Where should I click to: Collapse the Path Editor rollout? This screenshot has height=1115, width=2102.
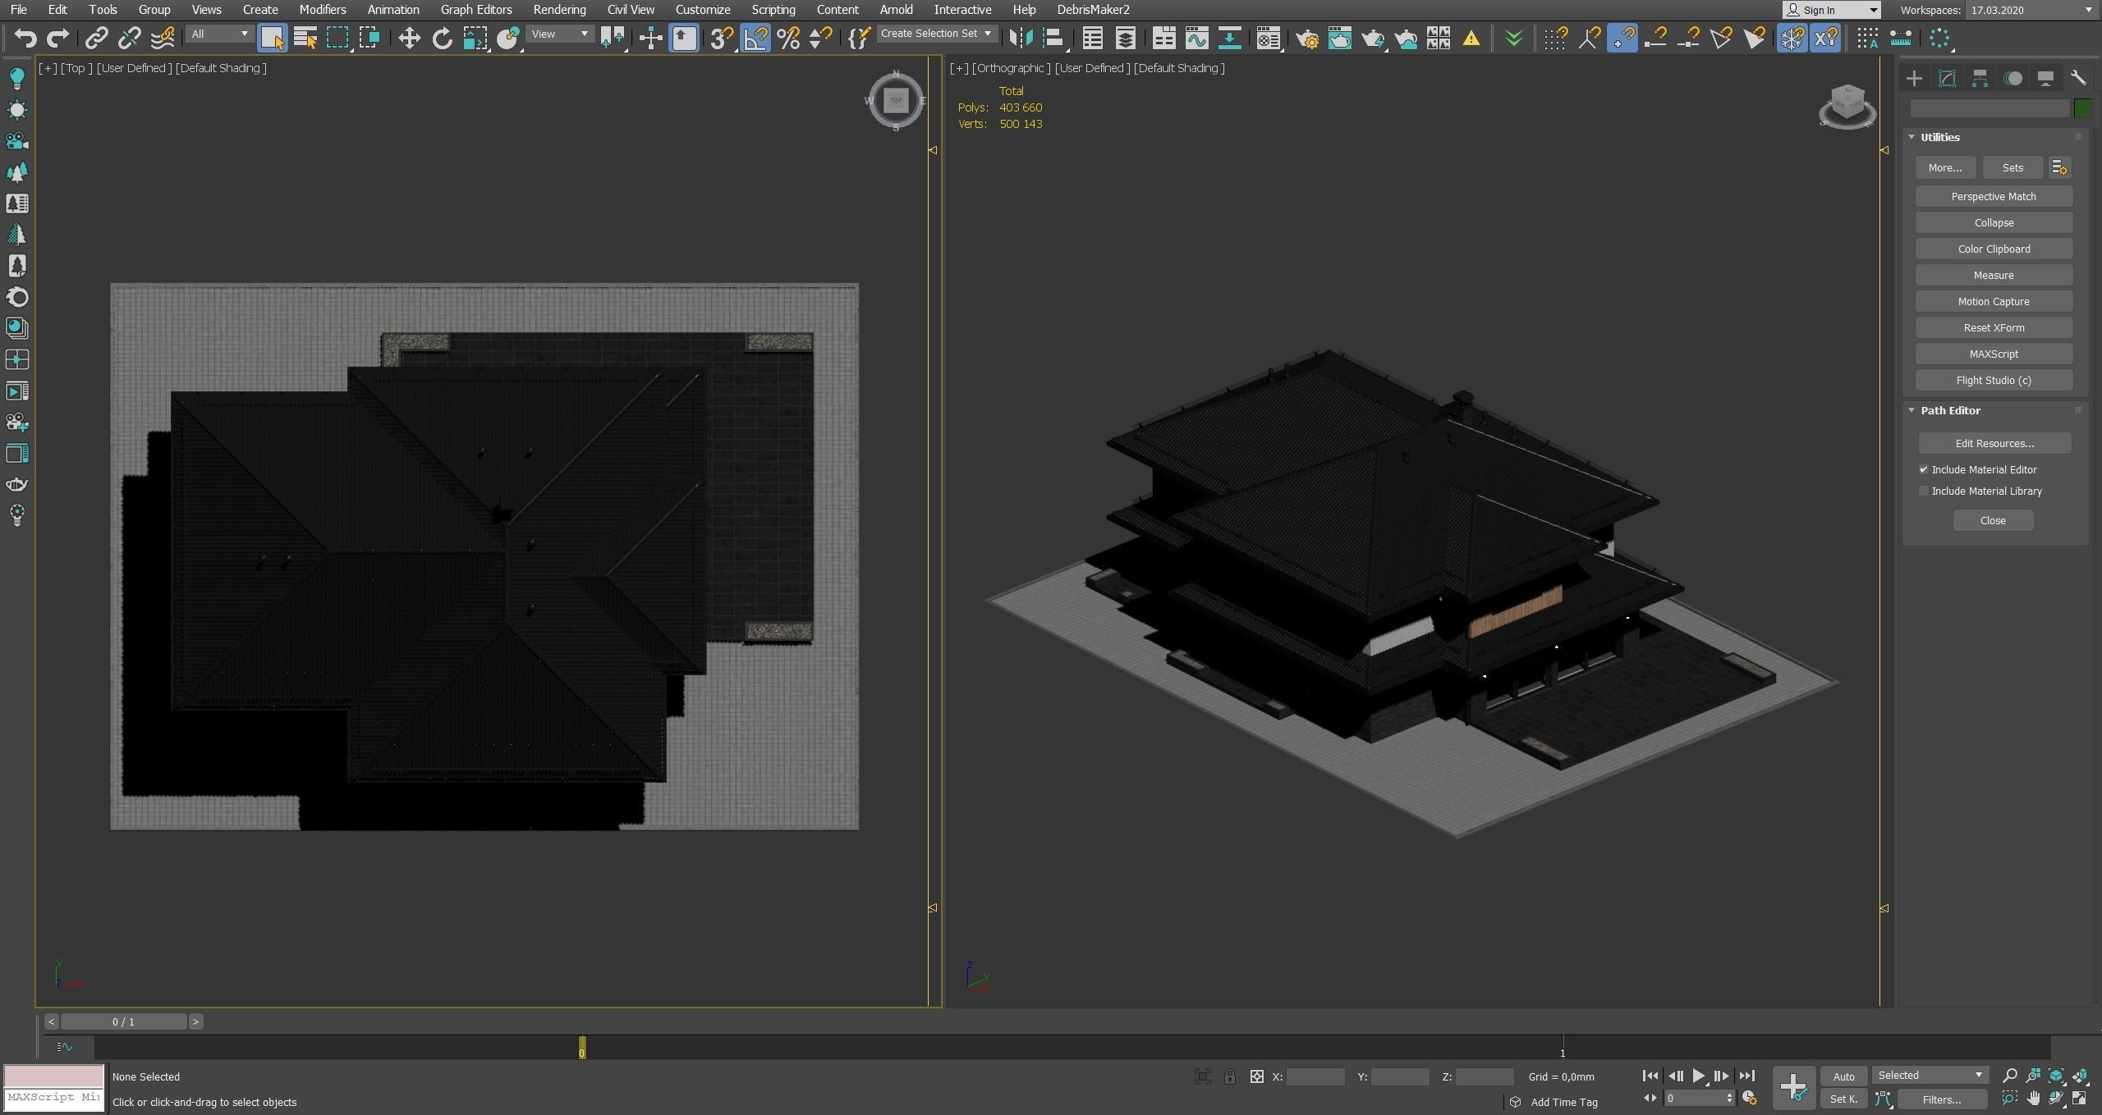point(1912,410)
